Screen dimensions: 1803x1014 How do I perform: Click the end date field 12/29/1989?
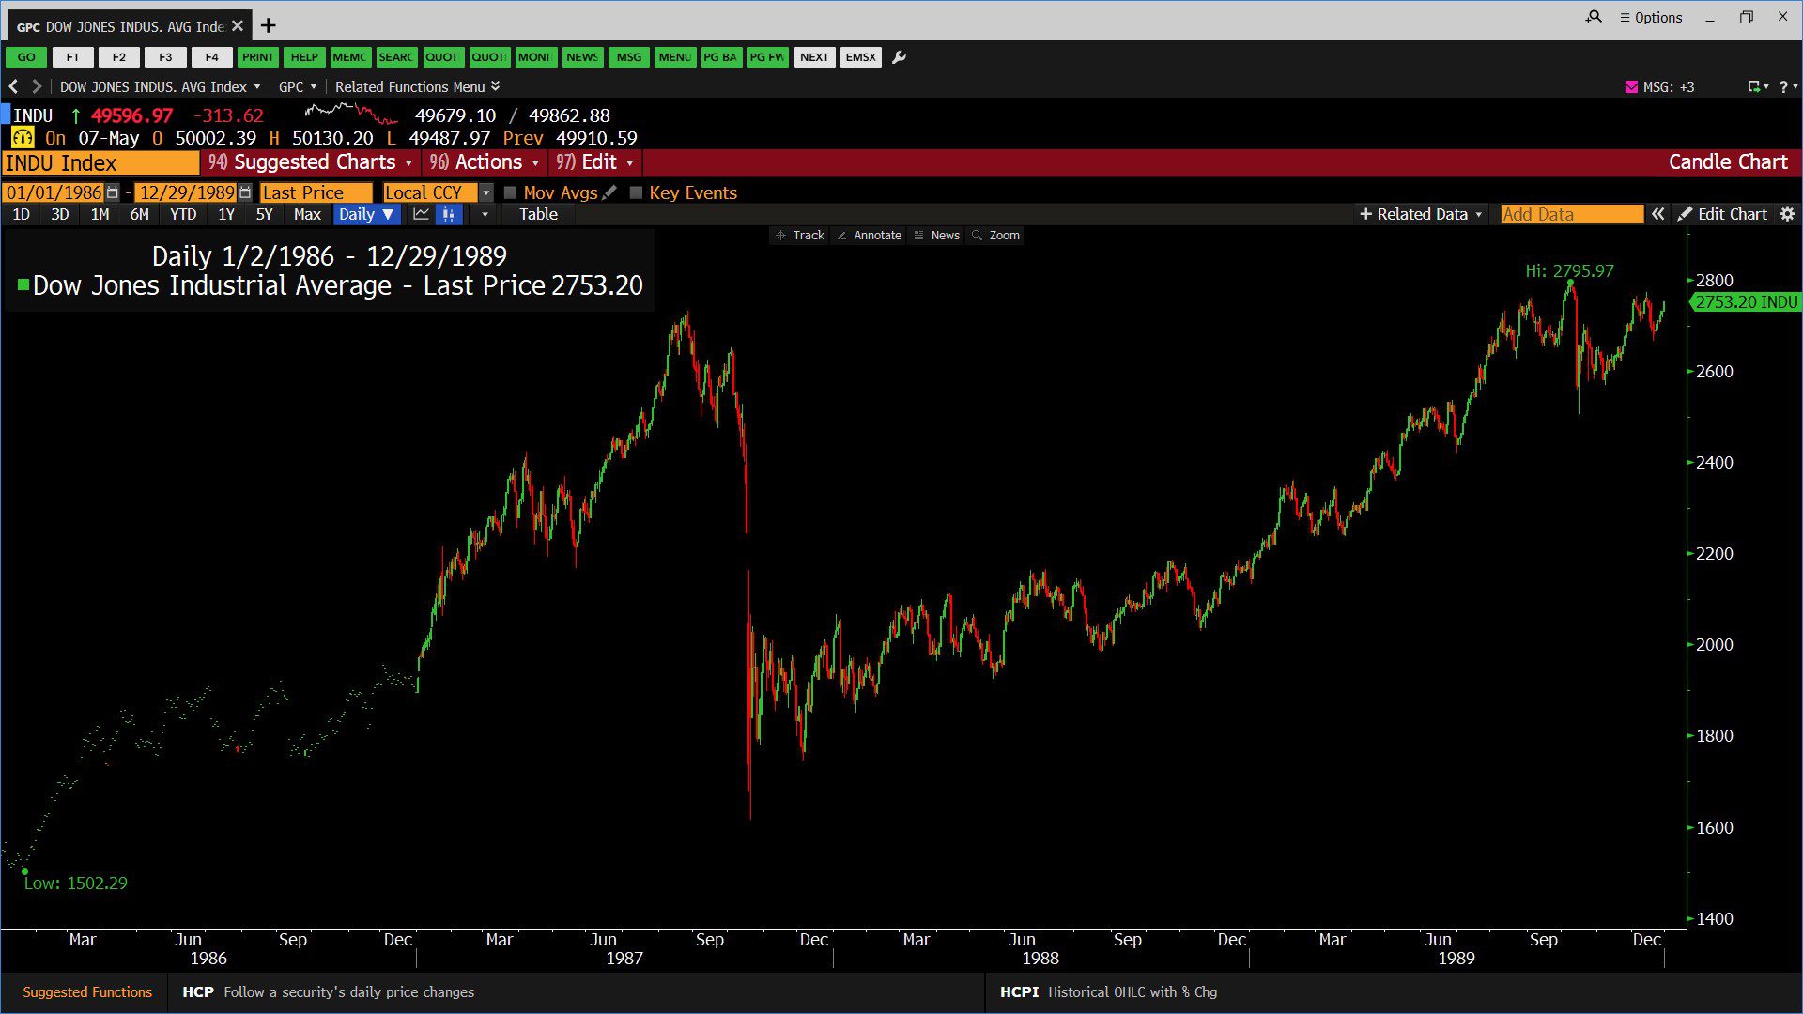[187, 192]
